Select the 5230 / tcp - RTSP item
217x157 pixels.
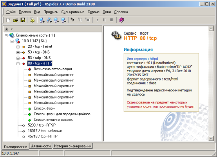(42, 125)
